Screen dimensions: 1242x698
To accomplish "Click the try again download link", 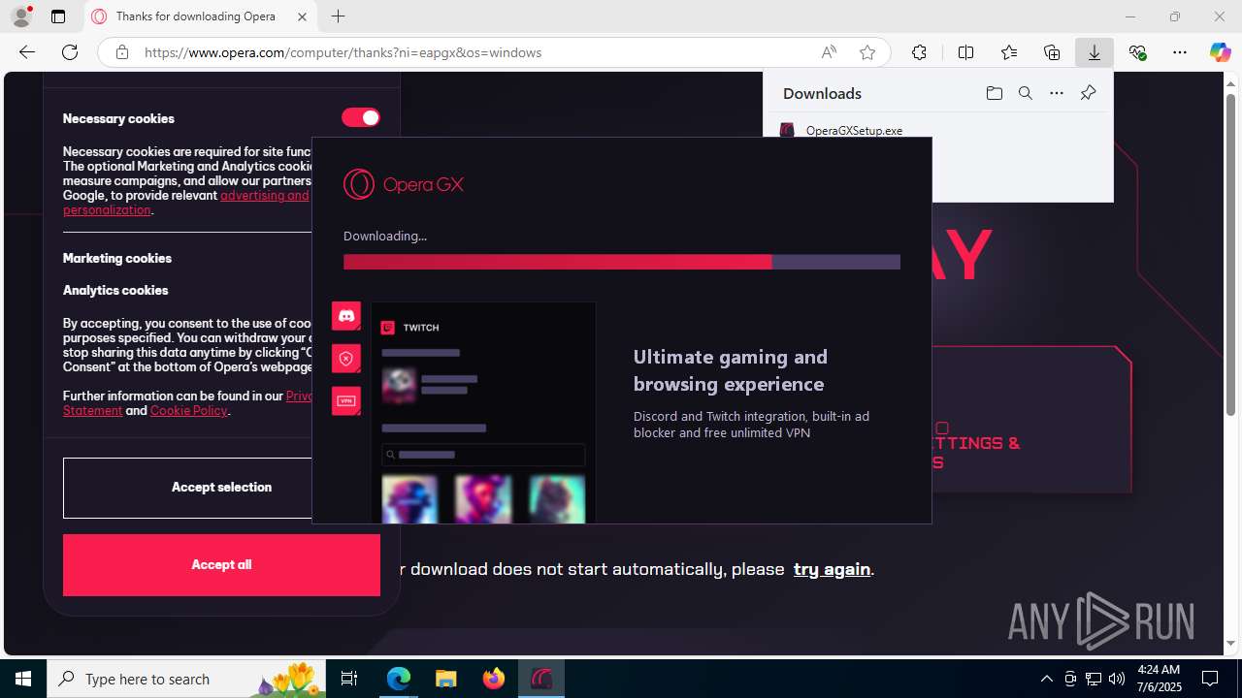I will [x=832, y=569].
